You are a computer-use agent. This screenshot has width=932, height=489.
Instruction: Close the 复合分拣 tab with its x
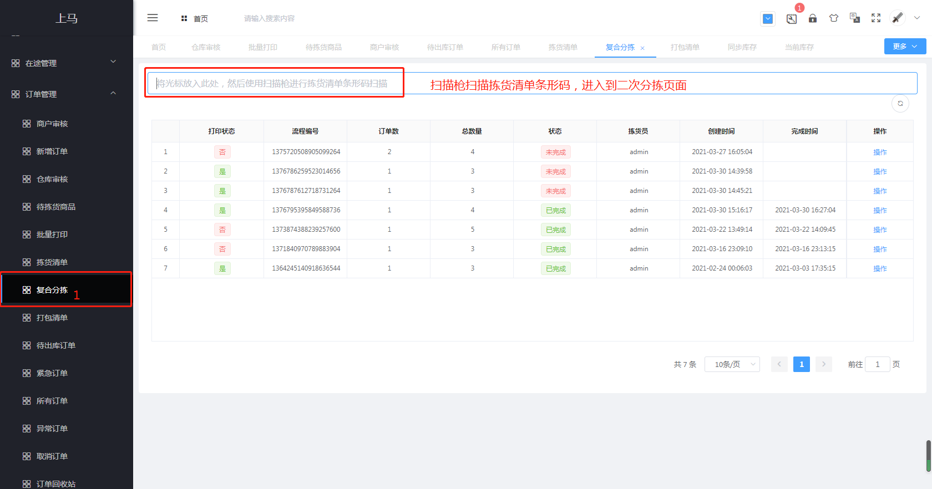tap(642, 48)
